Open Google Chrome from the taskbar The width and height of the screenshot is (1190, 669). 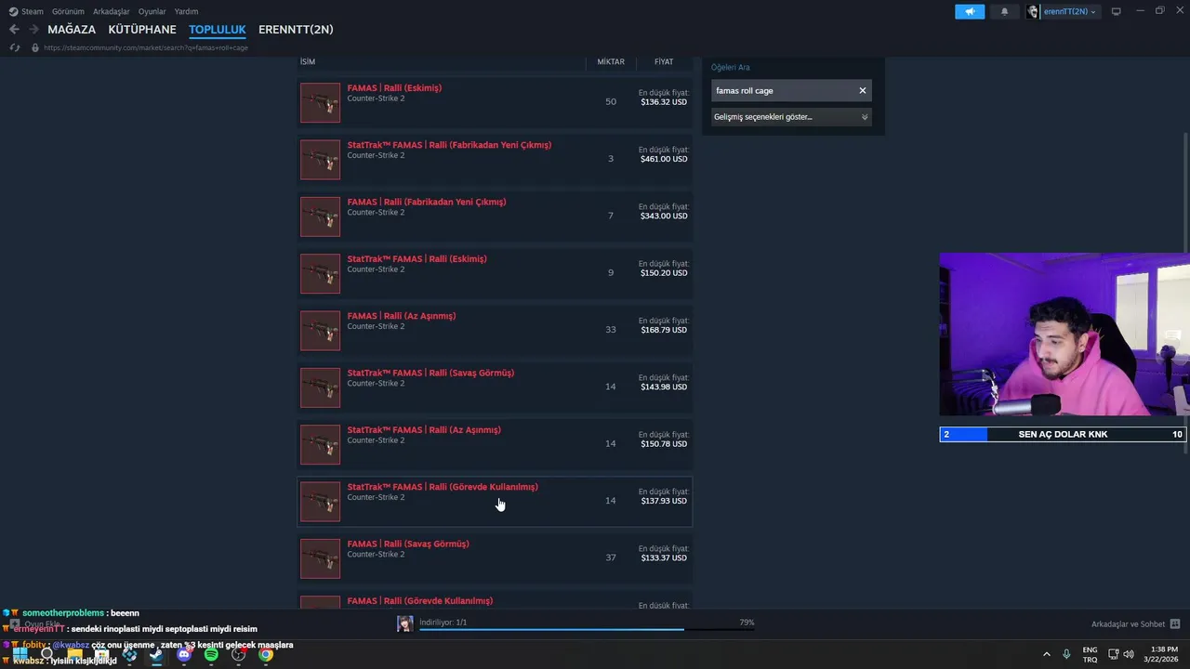pyautogui.click(x=266, y=655)
